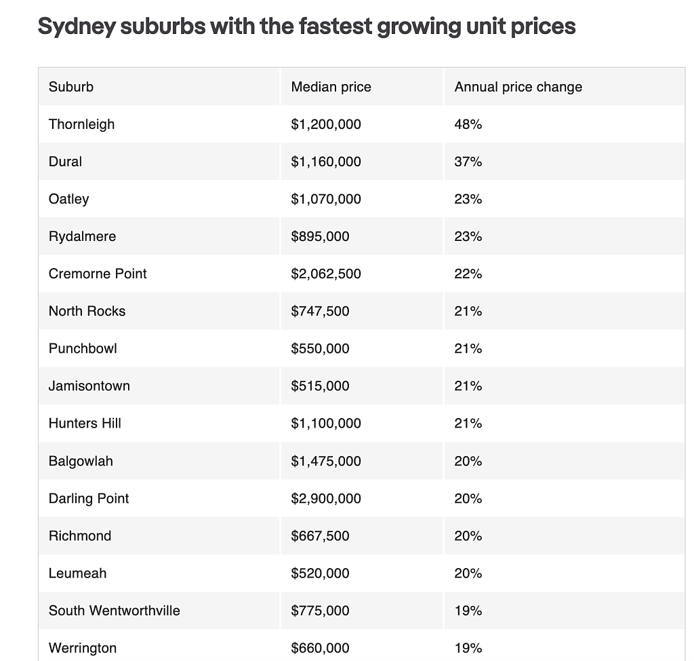The image size is (694, 661).
Task: Select the Thornleigh suburb cell
Action: tap(81, 124)
